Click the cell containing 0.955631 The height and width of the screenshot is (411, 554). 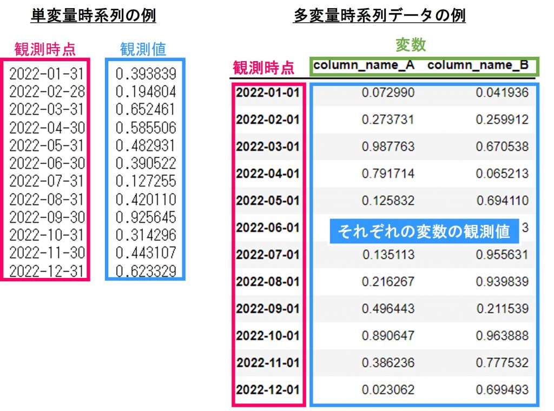coord(502,255)
